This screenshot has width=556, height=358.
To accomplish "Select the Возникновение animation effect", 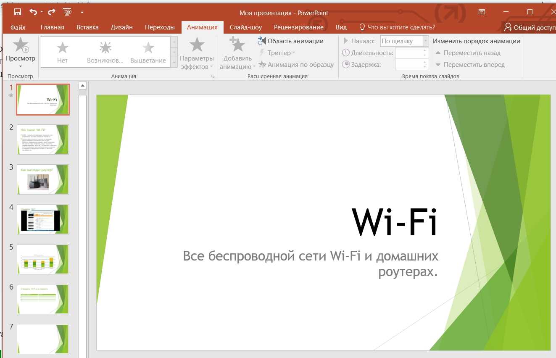I will 105,52.
